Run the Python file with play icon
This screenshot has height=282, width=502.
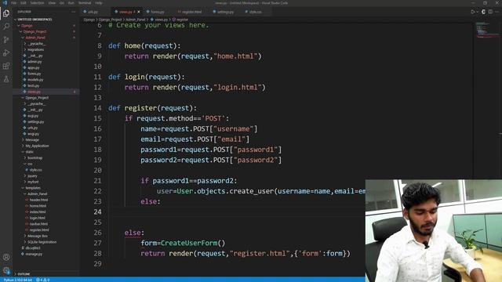click(x=472, y=12)
